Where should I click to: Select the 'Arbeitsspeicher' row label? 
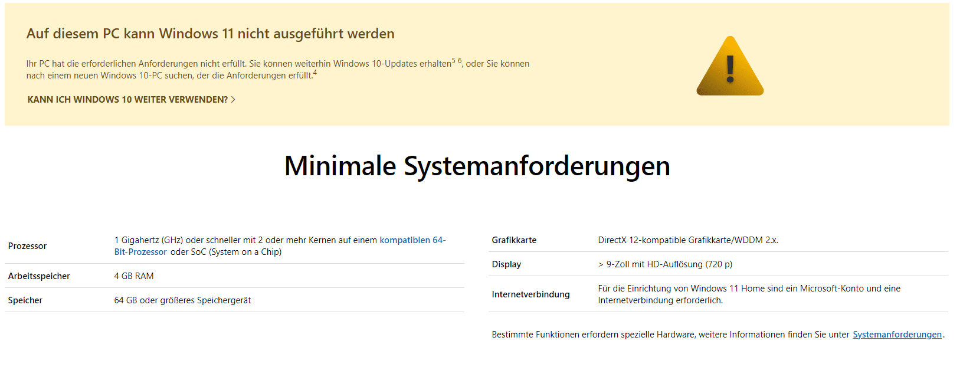[39, 276]
